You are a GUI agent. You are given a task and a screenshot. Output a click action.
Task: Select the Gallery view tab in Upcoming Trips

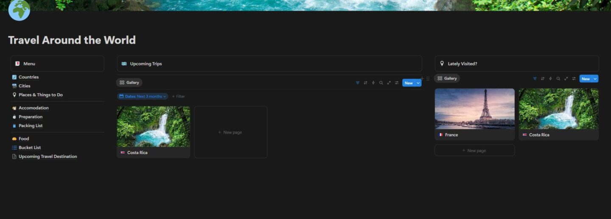pos(129,82)
